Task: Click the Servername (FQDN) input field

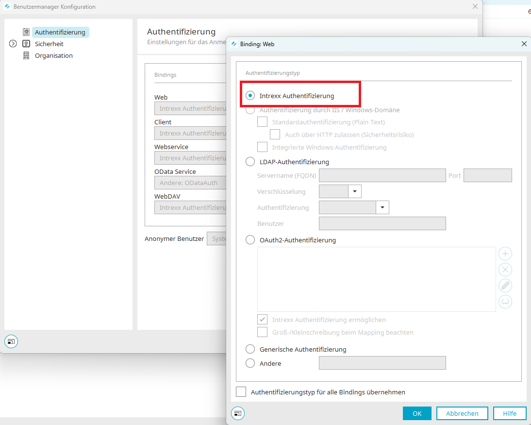Action: [x=382, y=175]
